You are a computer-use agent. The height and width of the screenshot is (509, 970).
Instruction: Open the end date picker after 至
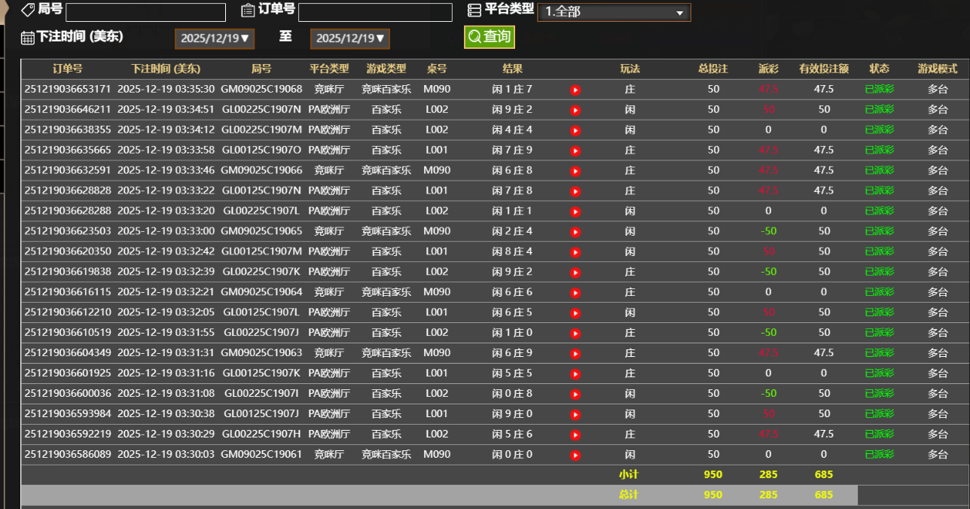[x=349, y=38]
